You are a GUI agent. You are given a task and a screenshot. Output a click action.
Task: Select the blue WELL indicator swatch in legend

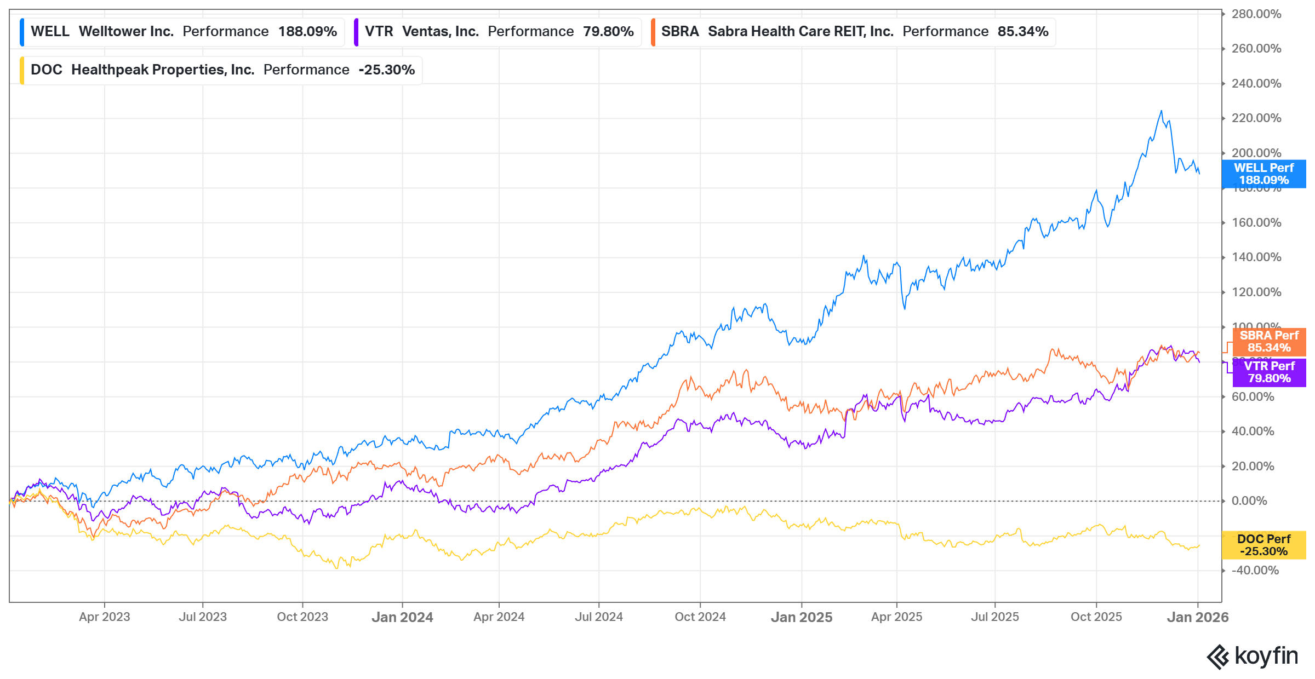pyautogui.click(x=22, y=31)
